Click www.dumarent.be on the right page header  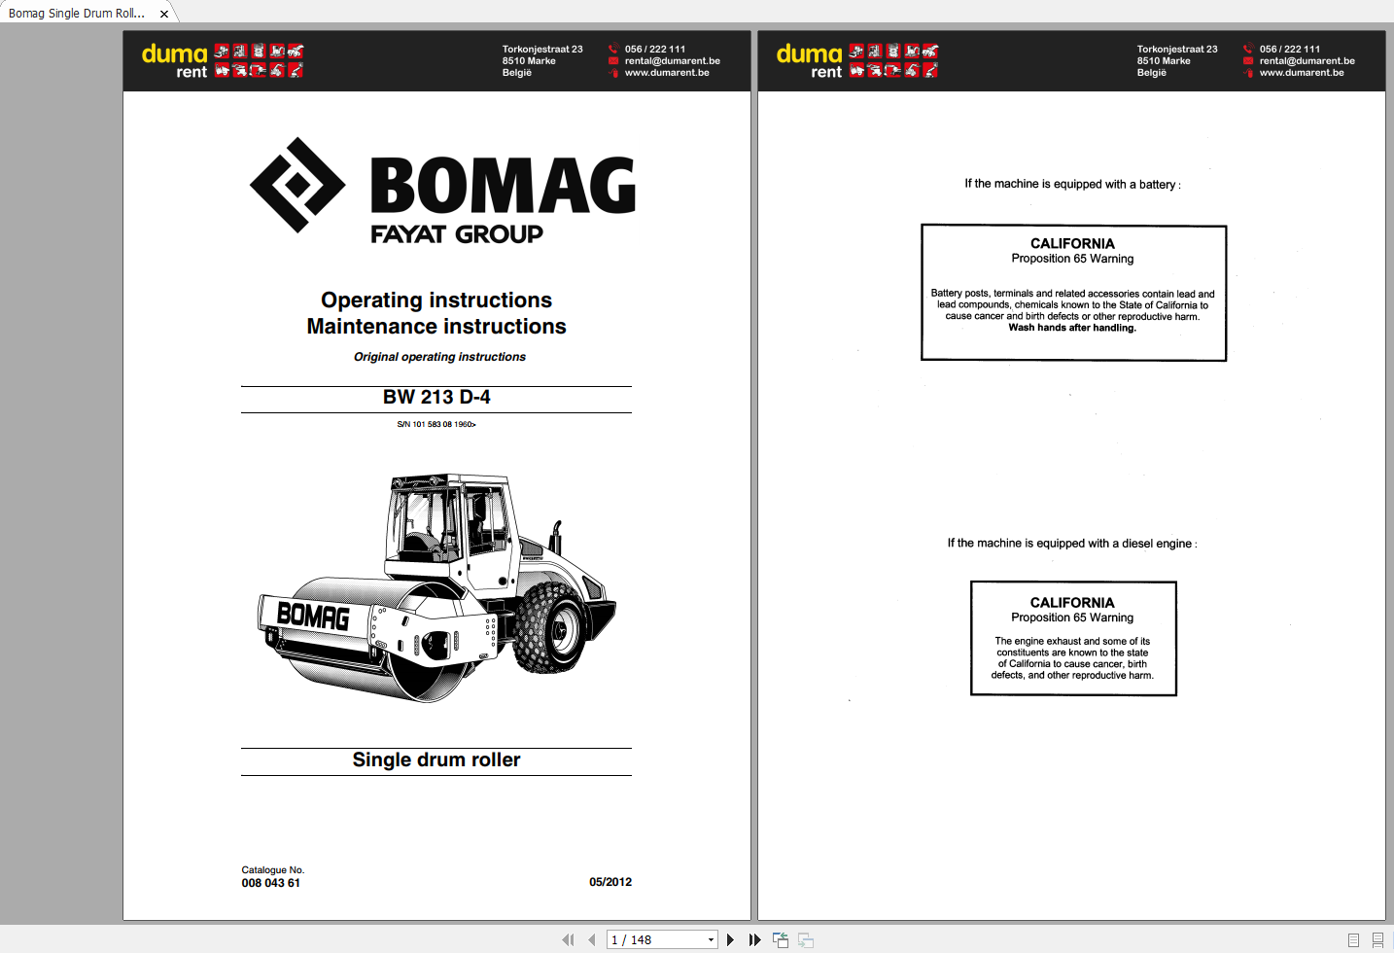click(x=1302, y=72)
